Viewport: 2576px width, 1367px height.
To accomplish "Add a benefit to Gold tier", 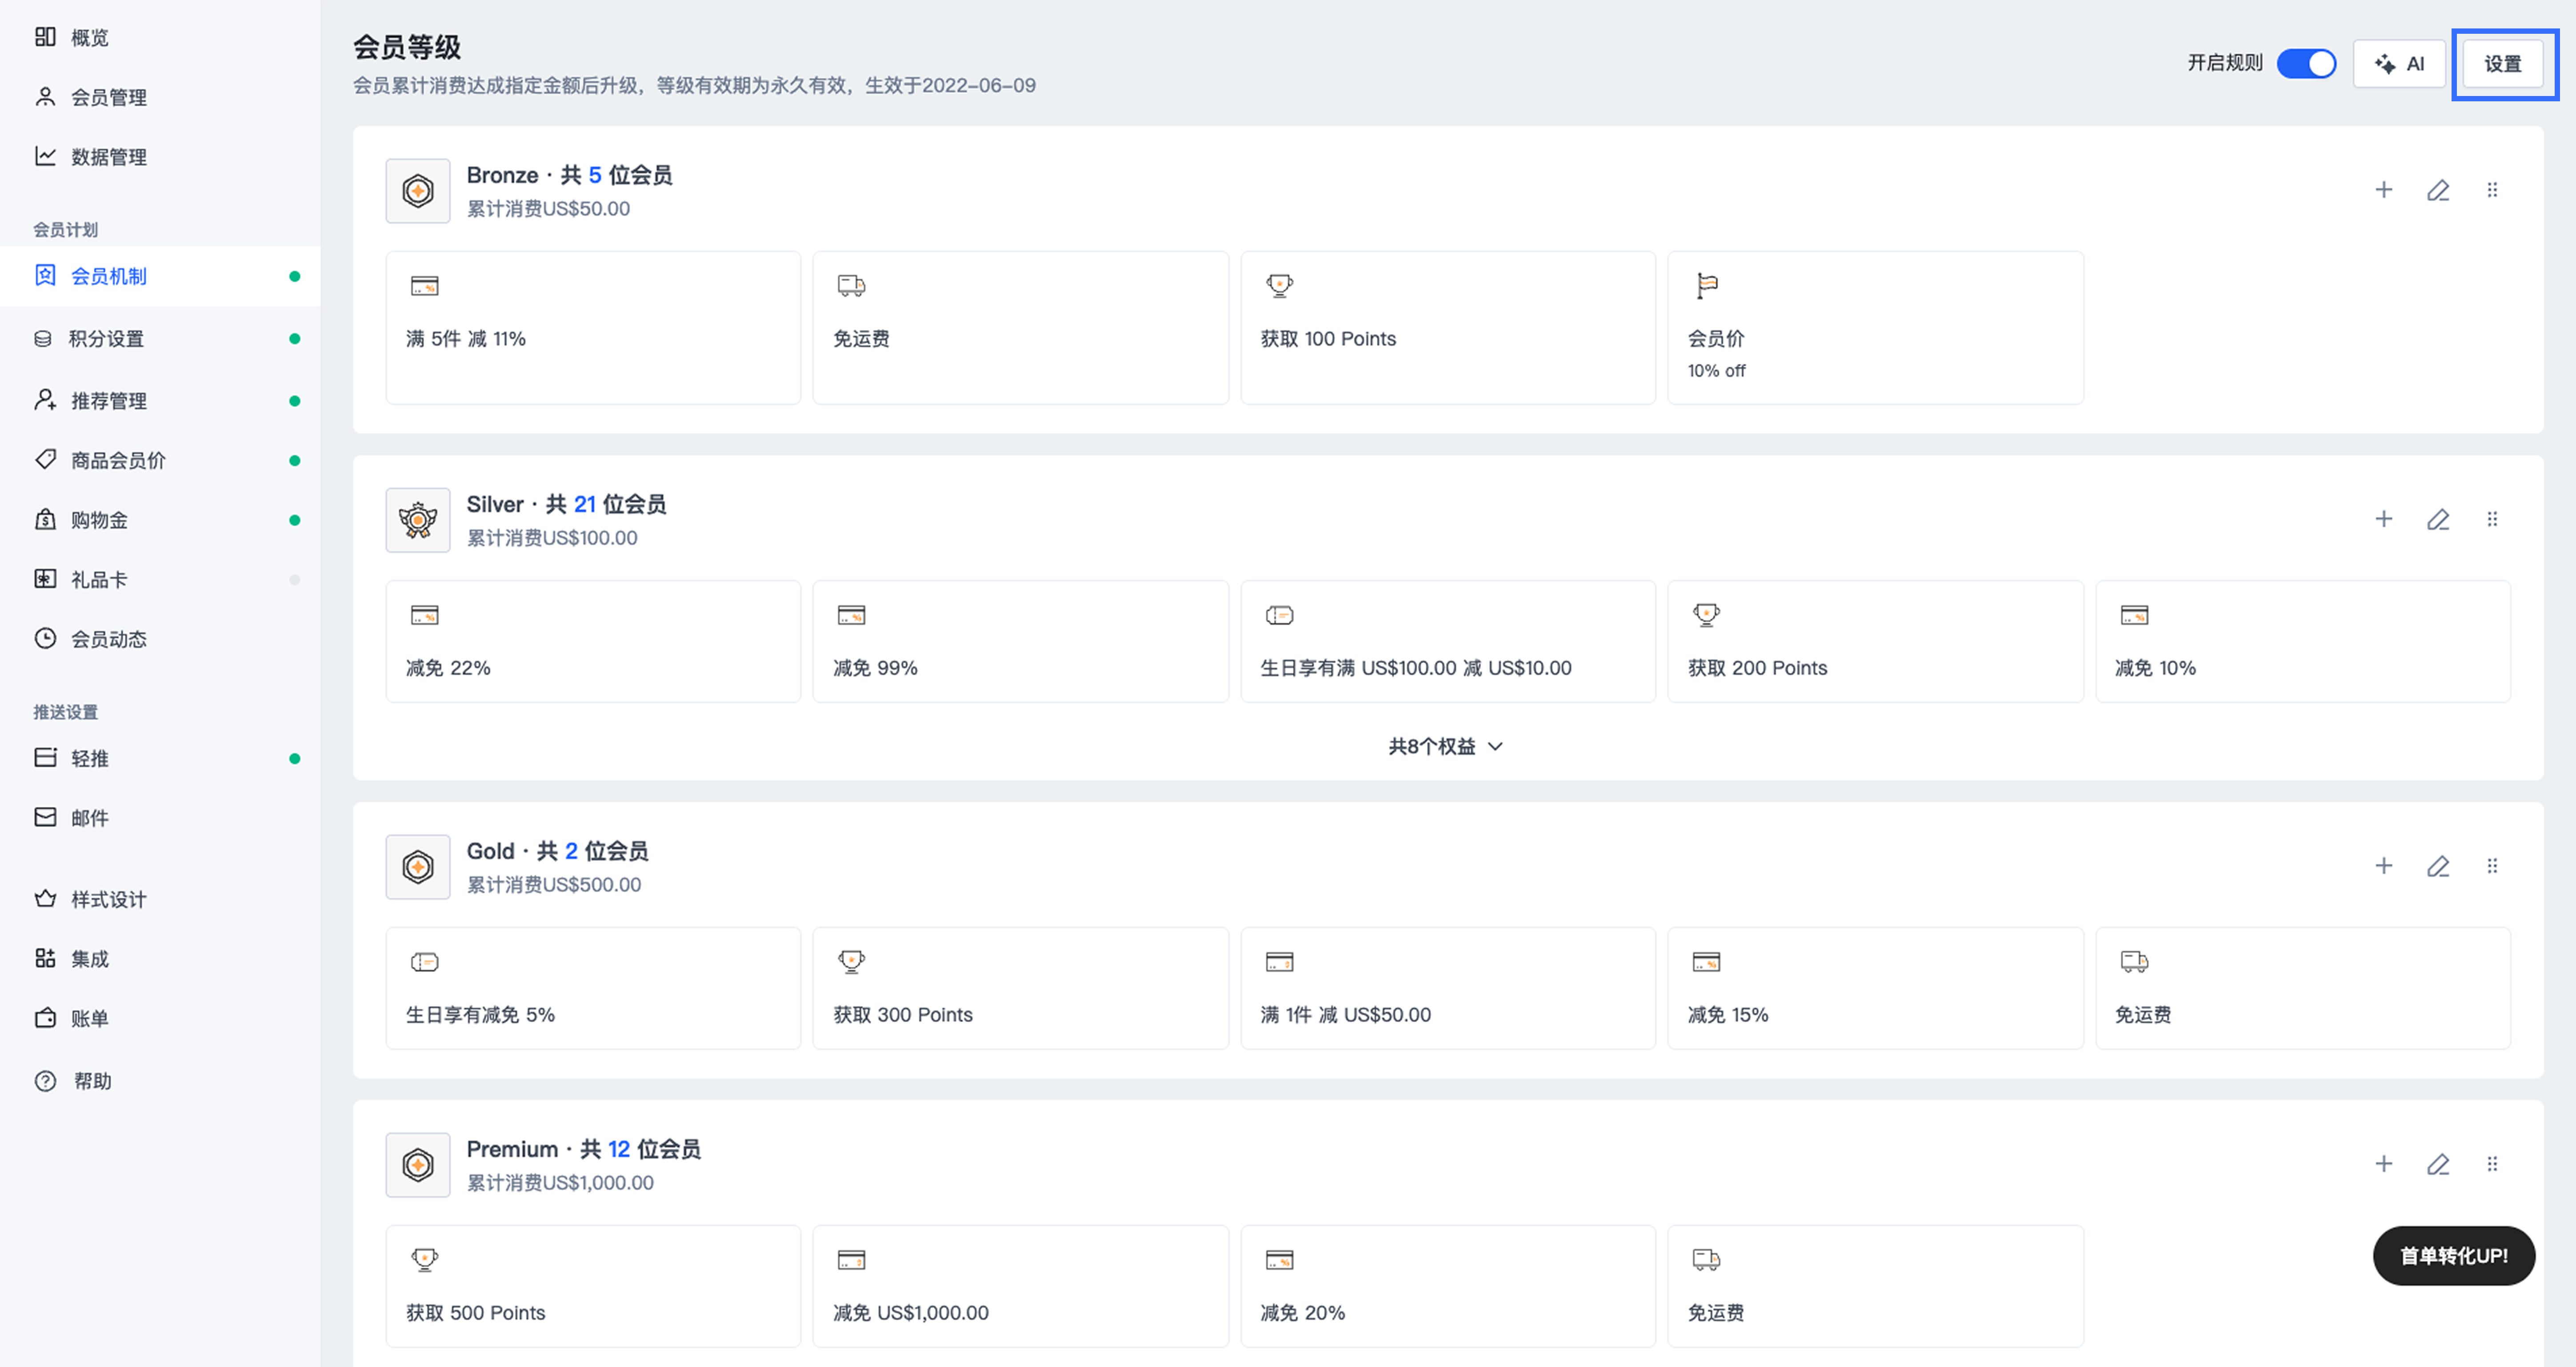I will 2384,866.
